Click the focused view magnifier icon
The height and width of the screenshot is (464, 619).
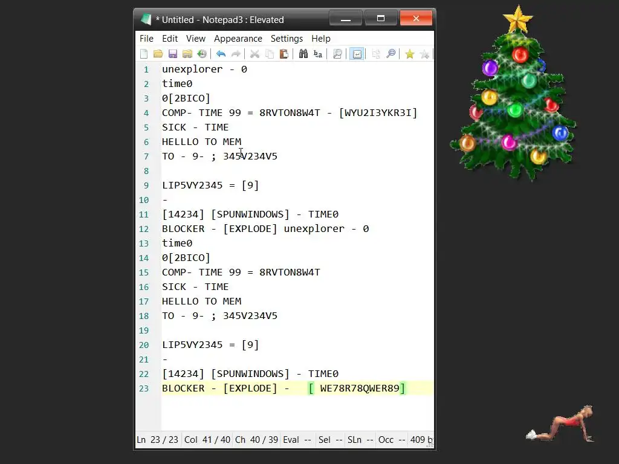[x=337, y=54]
